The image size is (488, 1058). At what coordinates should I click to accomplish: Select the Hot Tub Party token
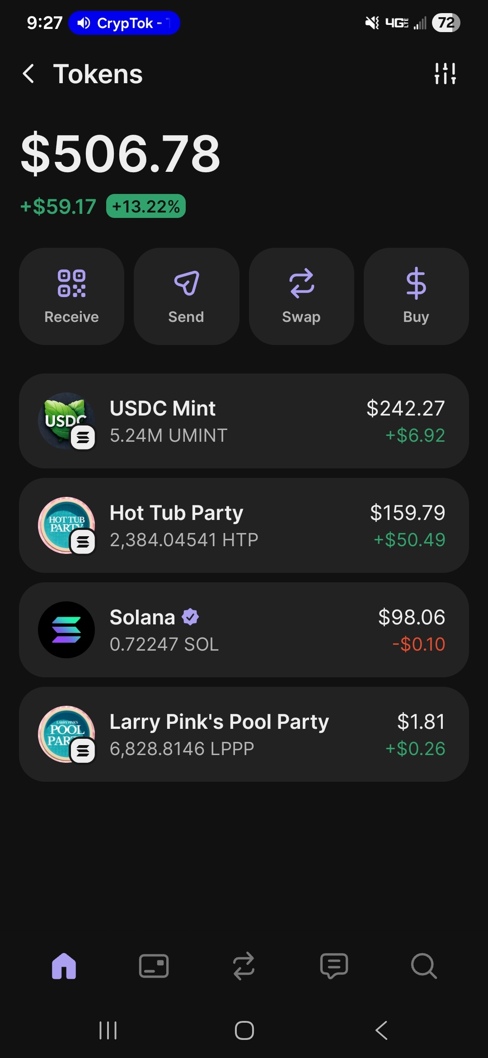click(x=244, y=525)
